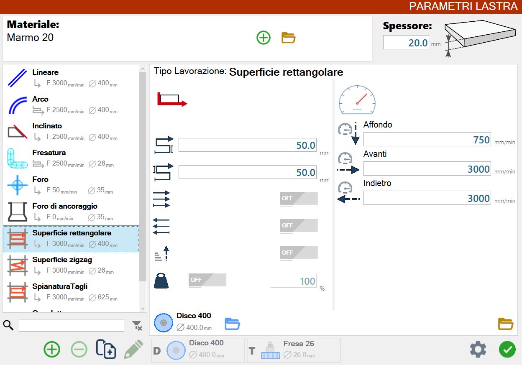The height and width of the screenshot is (365, 522).
Task: Click the green add material icon
Action: pyautogui.click(x=264, y=38)
